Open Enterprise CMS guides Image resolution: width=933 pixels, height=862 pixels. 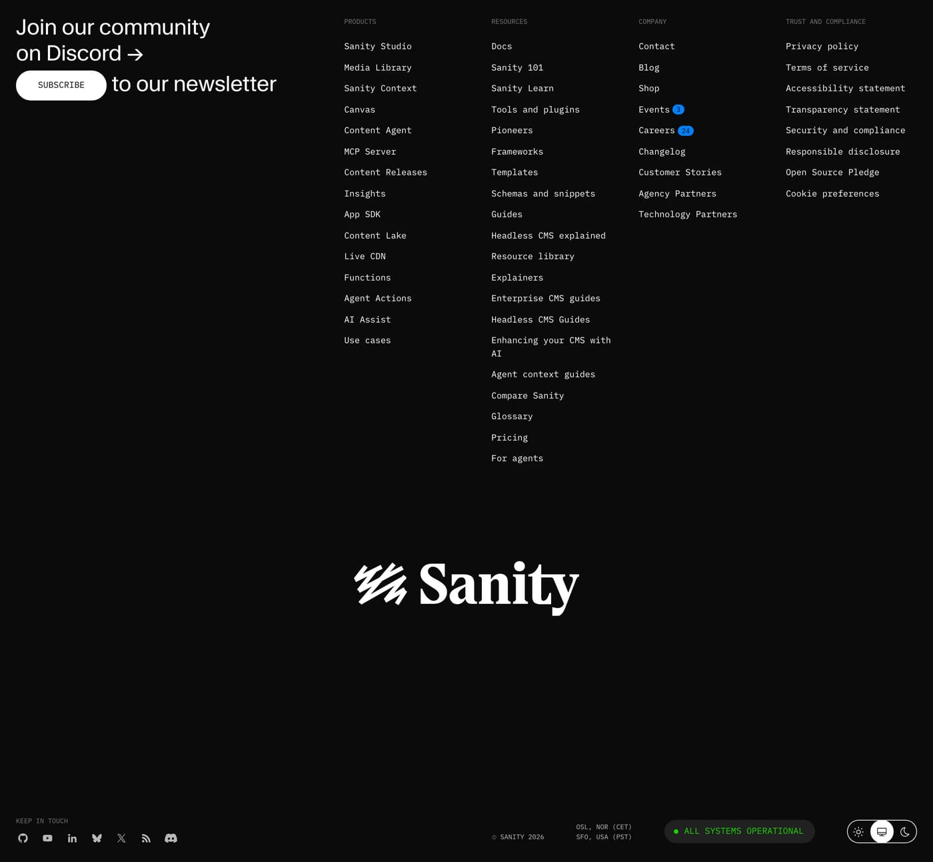546,298
